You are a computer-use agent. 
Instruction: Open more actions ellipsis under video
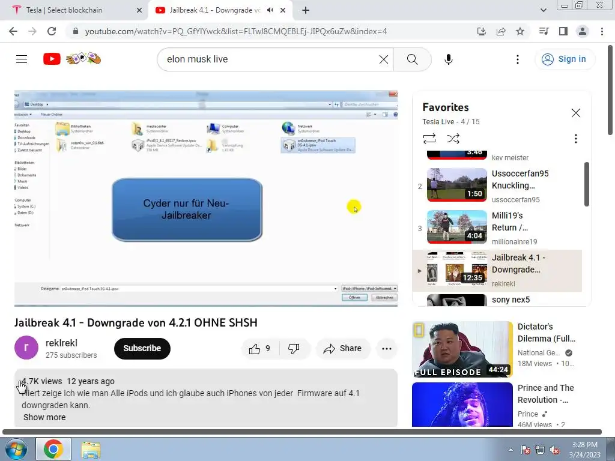coord(387,349)
